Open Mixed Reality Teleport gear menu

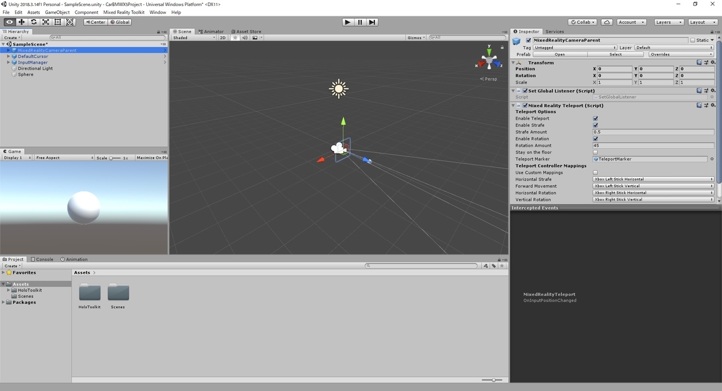point(713,105)
